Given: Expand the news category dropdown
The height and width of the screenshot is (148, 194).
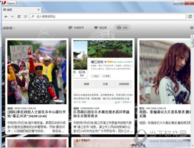Looking at the screenshot, I should (x=8, y=28).
